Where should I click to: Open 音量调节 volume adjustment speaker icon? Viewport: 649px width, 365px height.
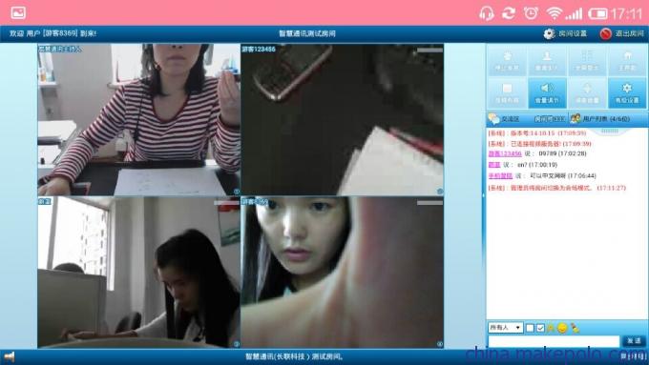[547, 93]
